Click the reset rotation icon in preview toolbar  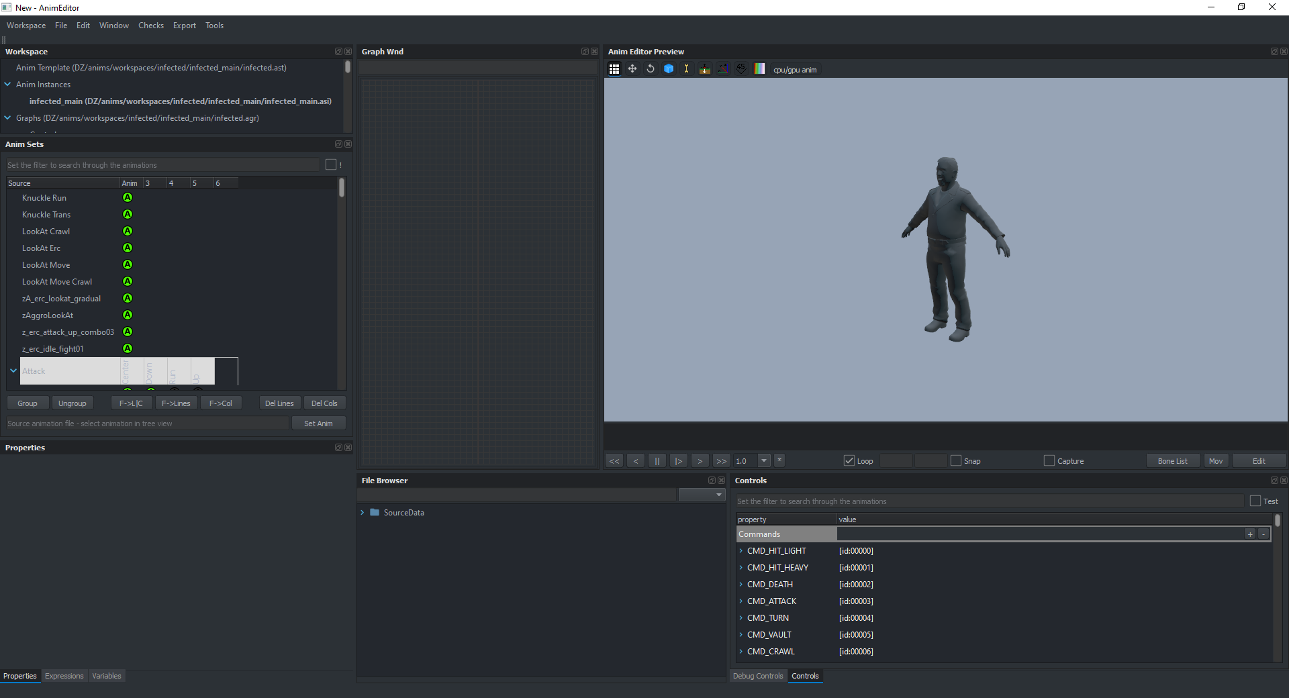[650, 69]
